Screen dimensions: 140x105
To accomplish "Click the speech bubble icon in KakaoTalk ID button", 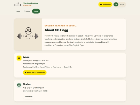I will (x=25, y=73).
